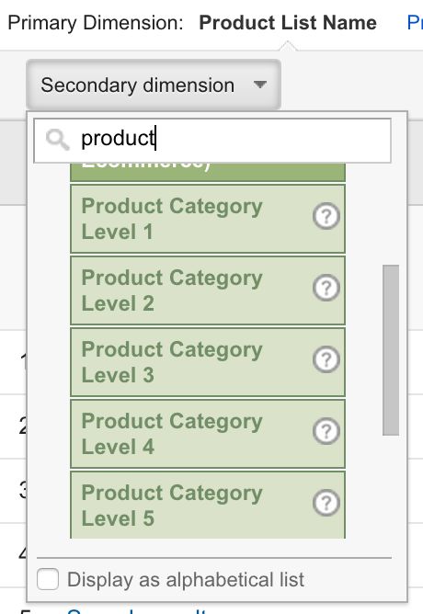The image size is (423, 614).
Task: Click the Secondary dimension dropdown arrow
Action: click(x=260, y=85)
